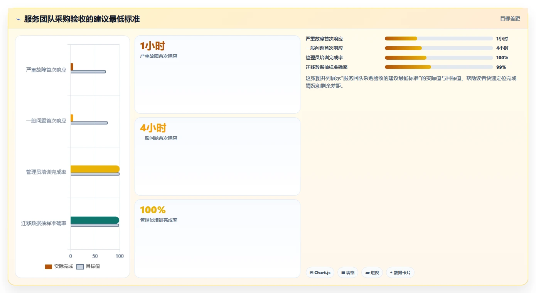The image size is (536, 293).
Task: Click the 1小时 value in progress list
Action: tap(502, 39)
